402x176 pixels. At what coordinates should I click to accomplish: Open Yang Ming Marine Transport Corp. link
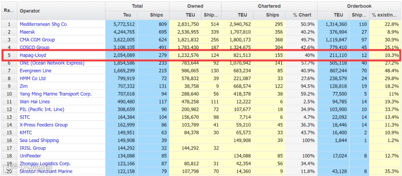coord(55,94)
